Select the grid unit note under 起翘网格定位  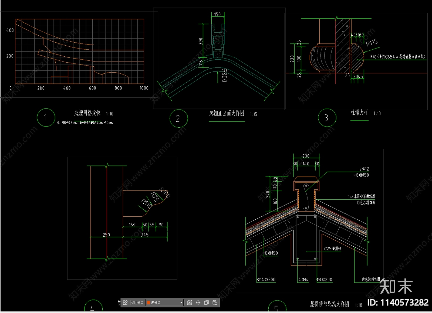pyautogui.click(x=85, y=123)
